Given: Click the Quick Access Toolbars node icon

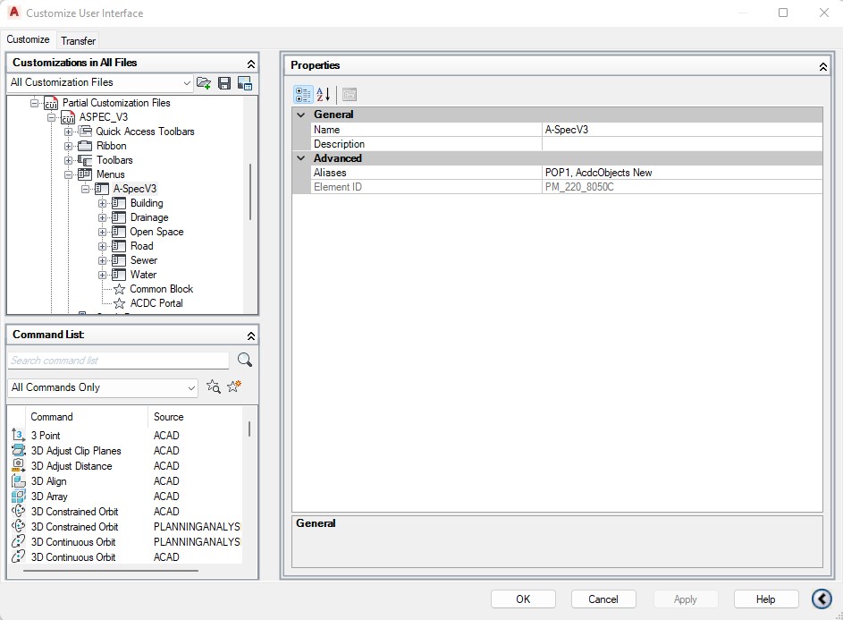Looking at the screenshot, I should 85,132.
